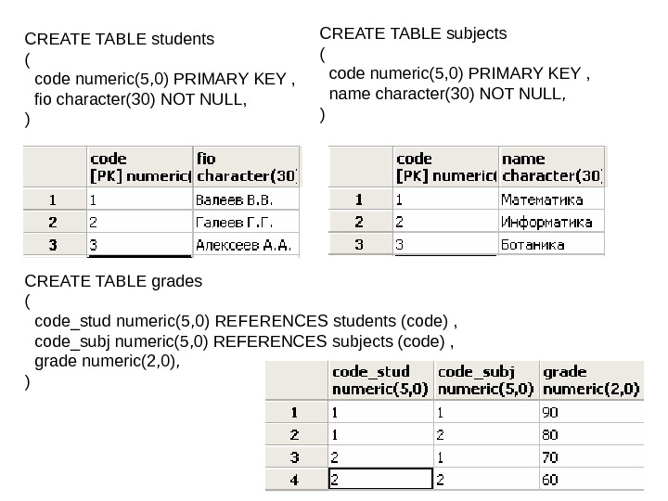Select the grade cell with value 90
The height and width of the screenshot is (501, 668).
coord(589,411)
